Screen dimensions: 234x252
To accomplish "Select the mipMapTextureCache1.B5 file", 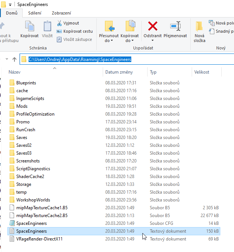I will click(x=42, y=208).
